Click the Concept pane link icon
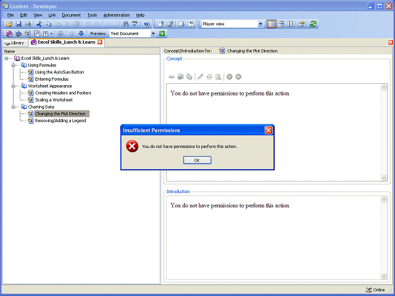 pyautogui.click(x=172, y=76)
